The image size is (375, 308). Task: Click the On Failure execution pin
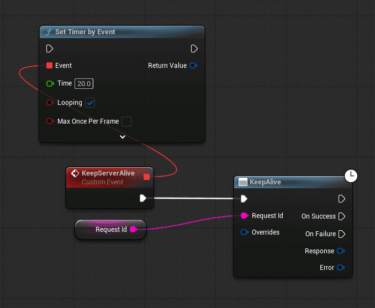point(342,234)
